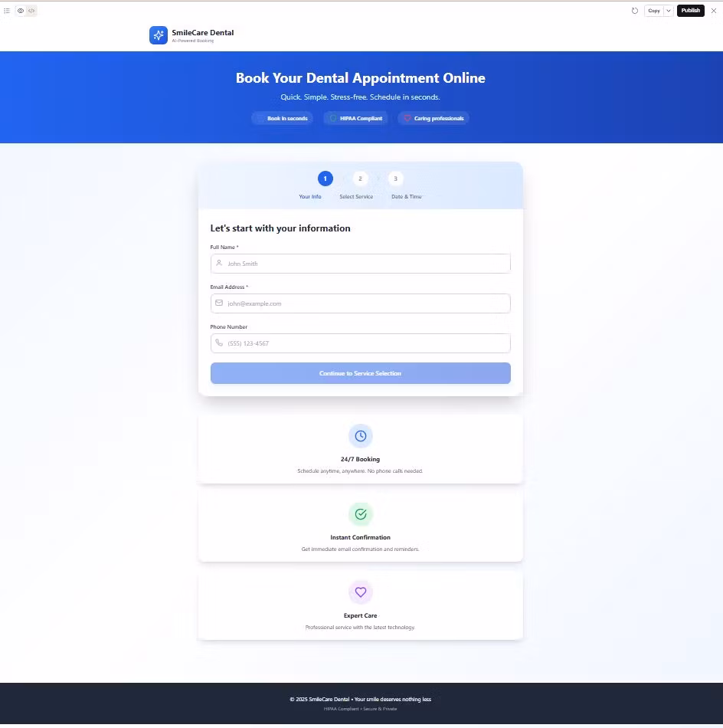This screenshot has height=728, width=723.
Task: Click into the Full Name input field
Action: (x=360, y=264)
